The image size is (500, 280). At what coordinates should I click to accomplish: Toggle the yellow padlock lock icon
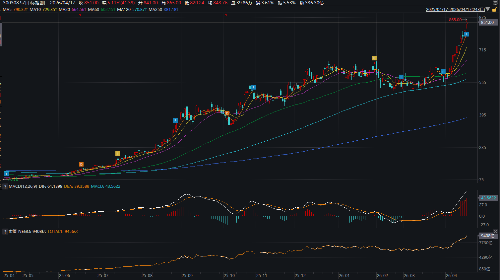coord(494,10)
